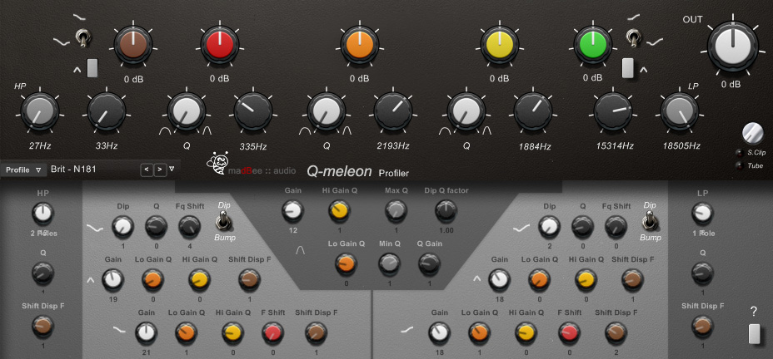Click the frequency knob showing 1884Hz
773x359 pixels.
point(533,111)
